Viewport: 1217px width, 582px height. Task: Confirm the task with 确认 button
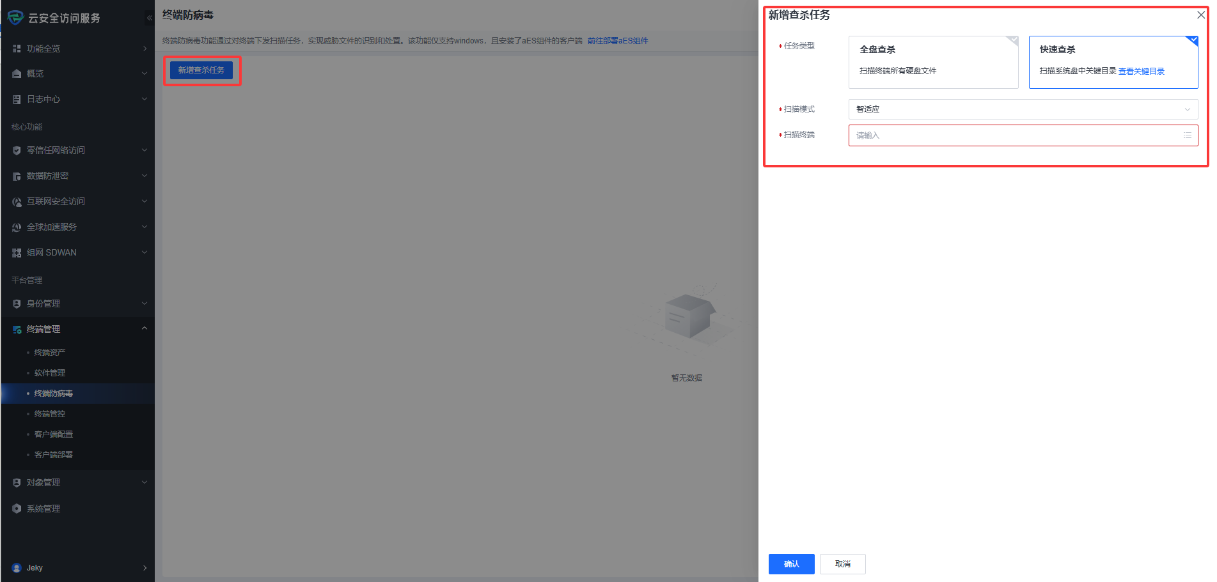792,564
